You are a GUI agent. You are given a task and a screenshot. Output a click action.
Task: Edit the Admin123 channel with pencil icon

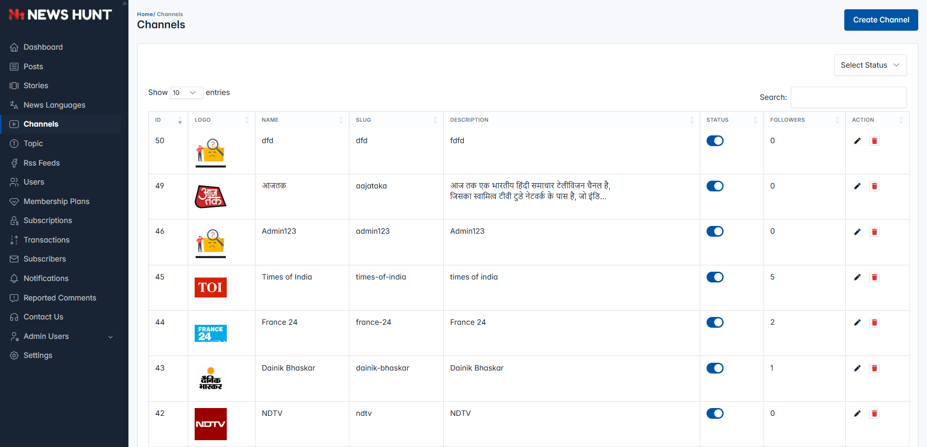point(857,232)
